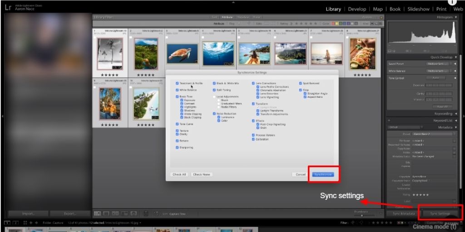Lock the Library Filter bar
This screenshot has height=232, width=465.
(381, 18)
